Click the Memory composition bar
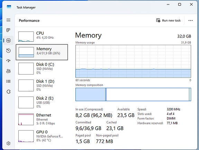The image size is (199, 150). click(133, 94)
